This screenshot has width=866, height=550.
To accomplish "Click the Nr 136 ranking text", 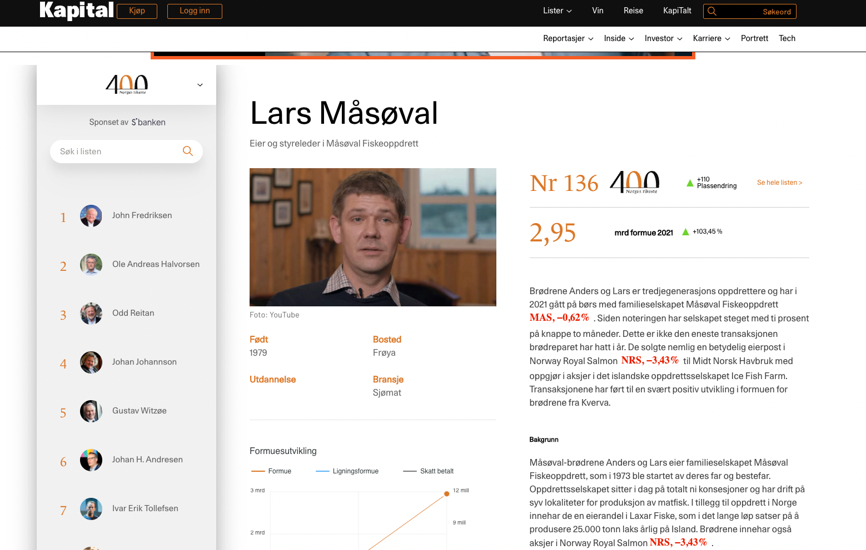I will pos(564,183).
